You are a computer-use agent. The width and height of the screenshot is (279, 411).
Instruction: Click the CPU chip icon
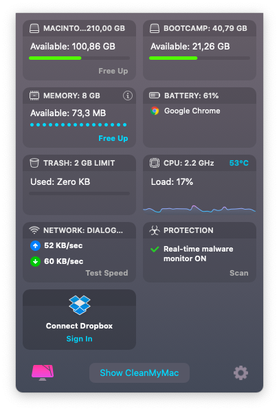pos(155,163)
